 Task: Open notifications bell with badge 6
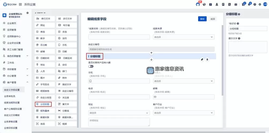tap(249, 5)
